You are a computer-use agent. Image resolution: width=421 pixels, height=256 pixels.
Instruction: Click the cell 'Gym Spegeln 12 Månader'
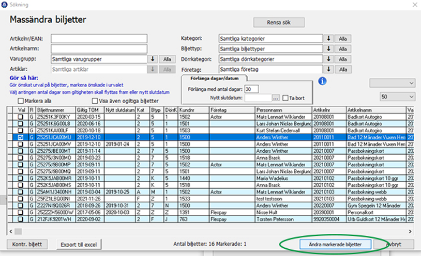(376, 205)
